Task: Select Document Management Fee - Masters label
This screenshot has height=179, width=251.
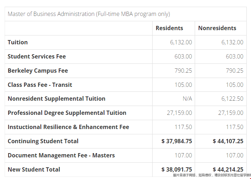Action: tap(61, 155)
